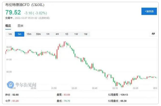Select the 4H timeframe
Image resolution: width=161 pixels, height=106 pixels.
(57, 34)
